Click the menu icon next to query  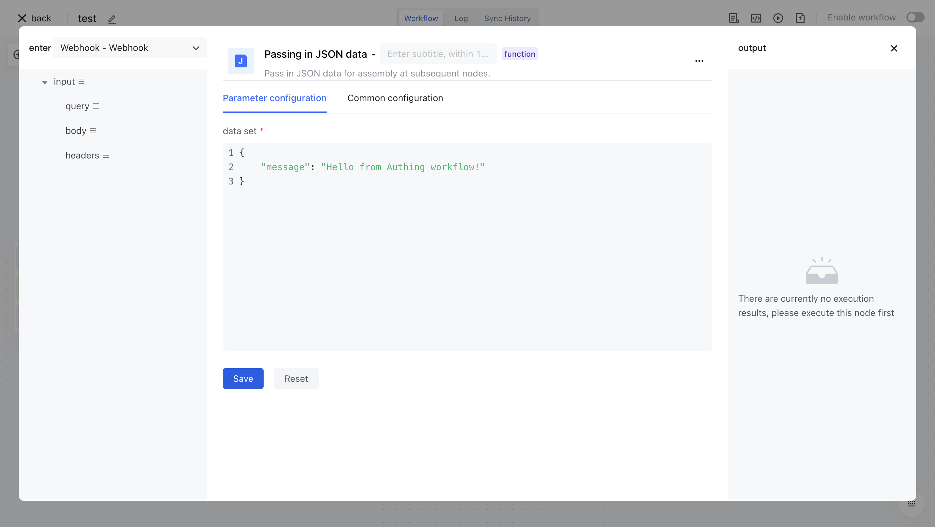[96, 106]
